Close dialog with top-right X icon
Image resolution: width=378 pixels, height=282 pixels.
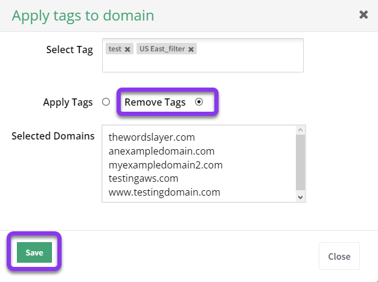(x=364, y=14)
